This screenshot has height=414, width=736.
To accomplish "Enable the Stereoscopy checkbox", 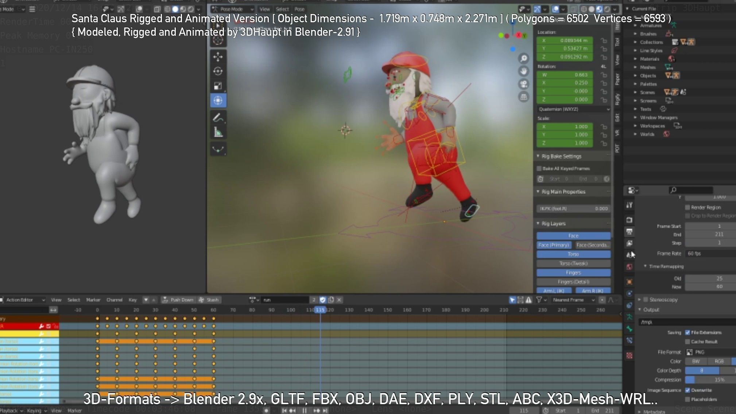I will pos(646,300).
